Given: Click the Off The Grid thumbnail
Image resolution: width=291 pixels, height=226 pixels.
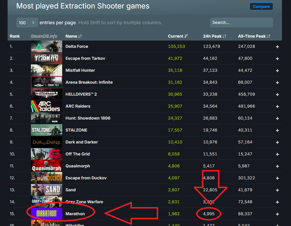Looking at the screenshot, I should [x=46, y=154].
